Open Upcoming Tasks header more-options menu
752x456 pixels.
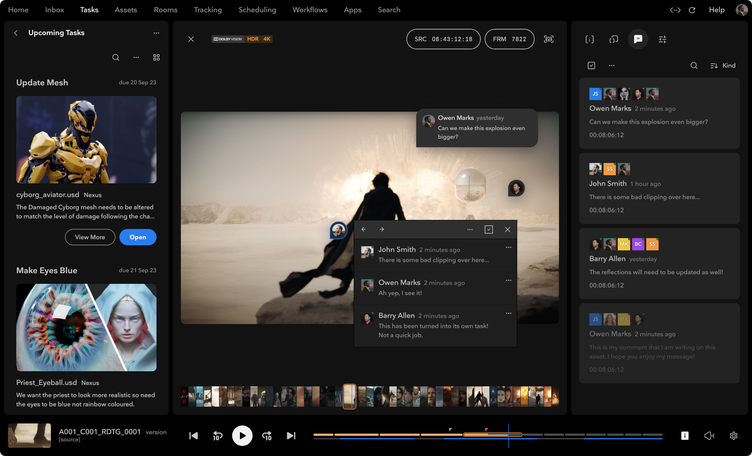156,33
